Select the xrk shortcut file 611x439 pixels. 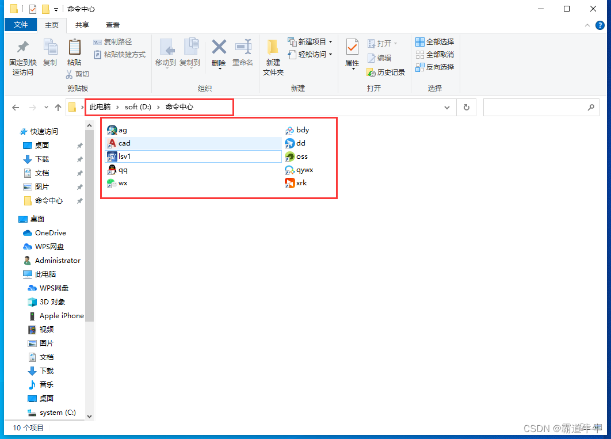[x=296, y=183]
